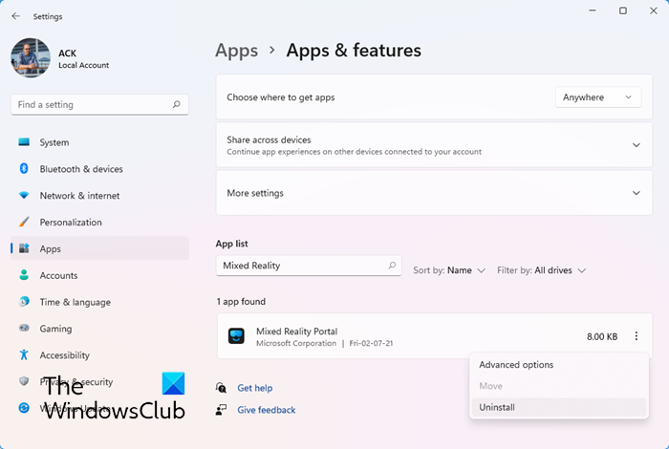Screen dimensions: 669x449
Task: Click the Mixed Reality Portal app icon
Action: pos(236,336)
